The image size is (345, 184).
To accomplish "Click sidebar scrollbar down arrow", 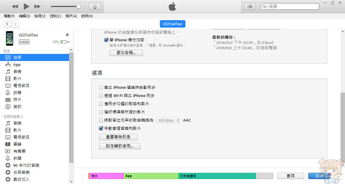I will (71, 182).
